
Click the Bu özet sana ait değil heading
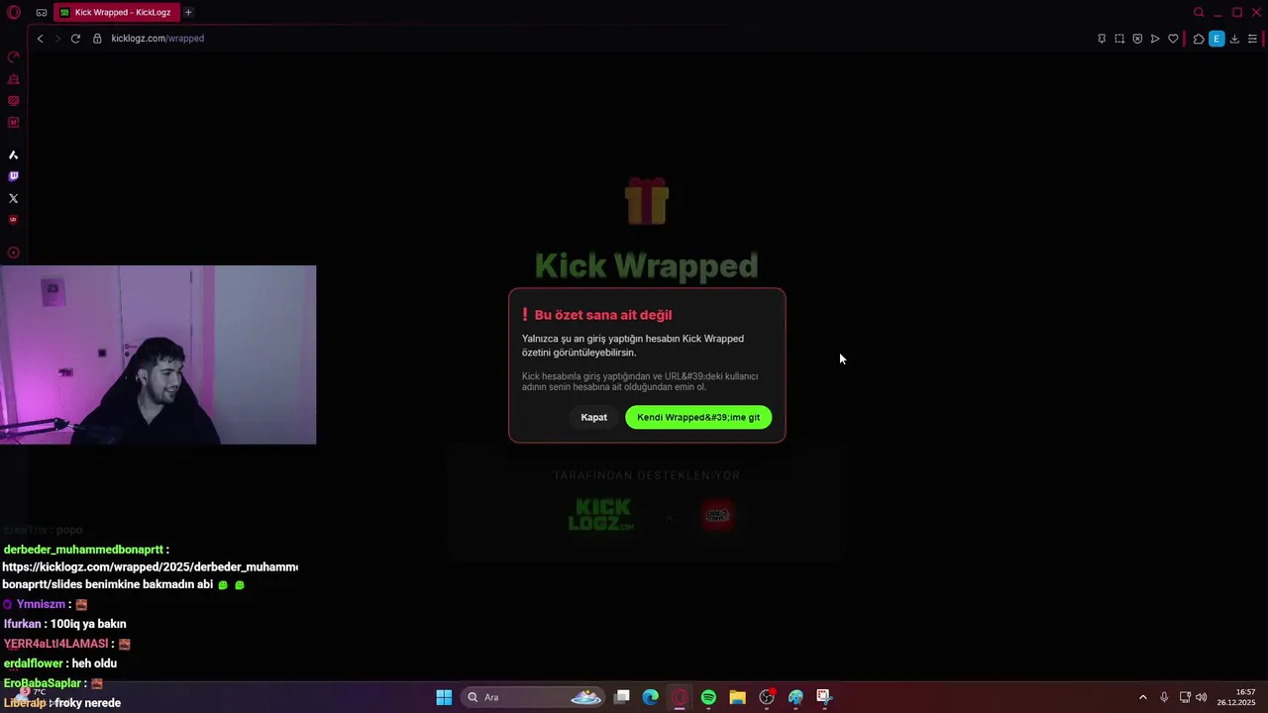coord(603,315)
